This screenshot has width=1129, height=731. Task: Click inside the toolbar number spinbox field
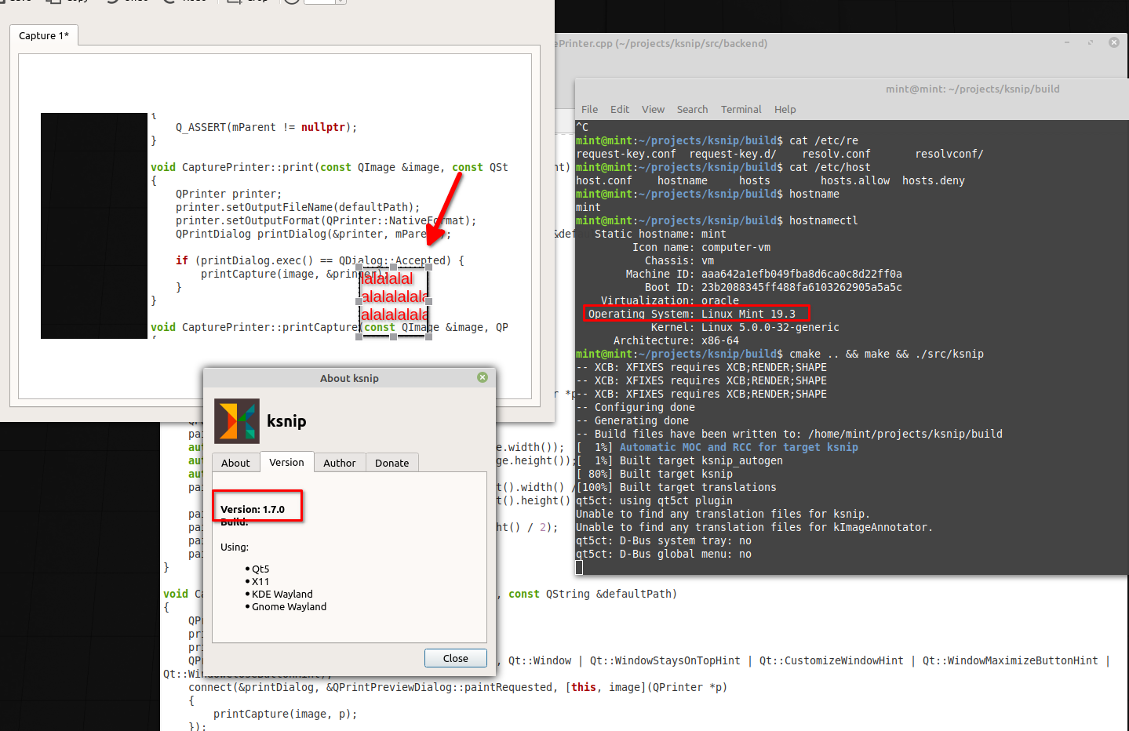point(322,2)
